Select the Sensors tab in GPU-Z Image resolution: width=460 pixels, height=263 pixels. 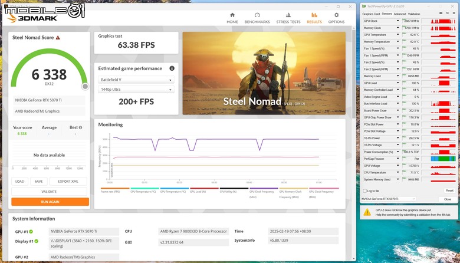(387, 14)
